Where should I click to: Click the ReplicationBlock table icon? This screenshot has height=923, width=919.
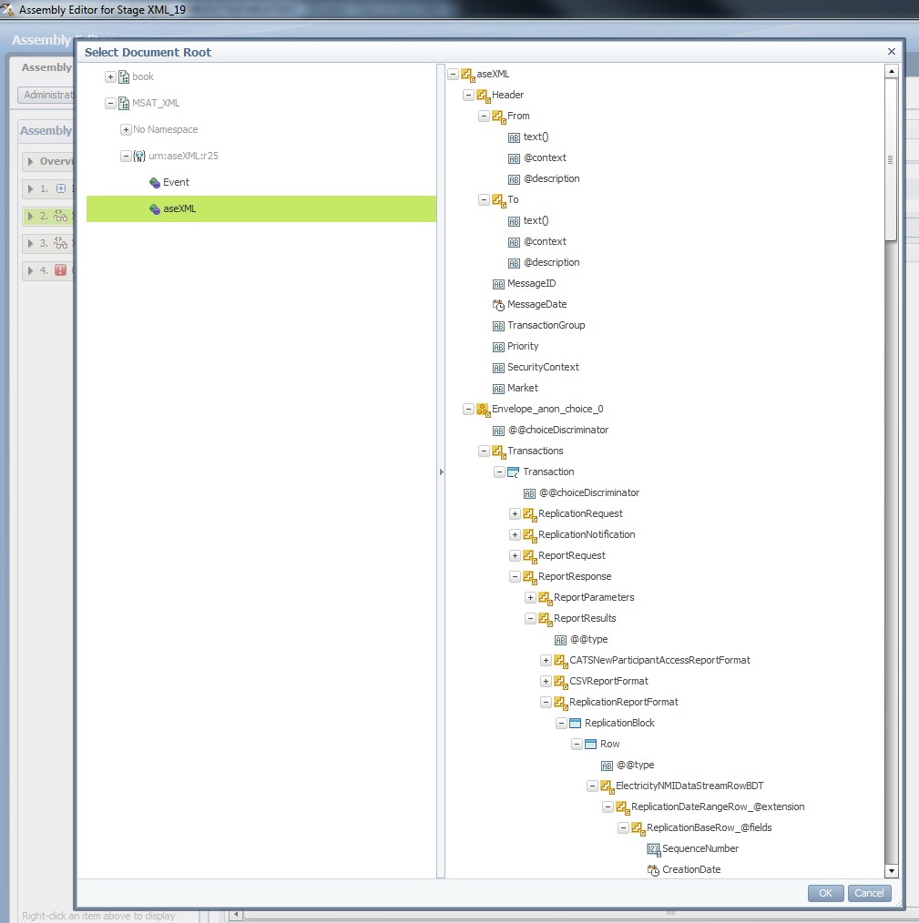pyautogui.click(x=575, y=724)
